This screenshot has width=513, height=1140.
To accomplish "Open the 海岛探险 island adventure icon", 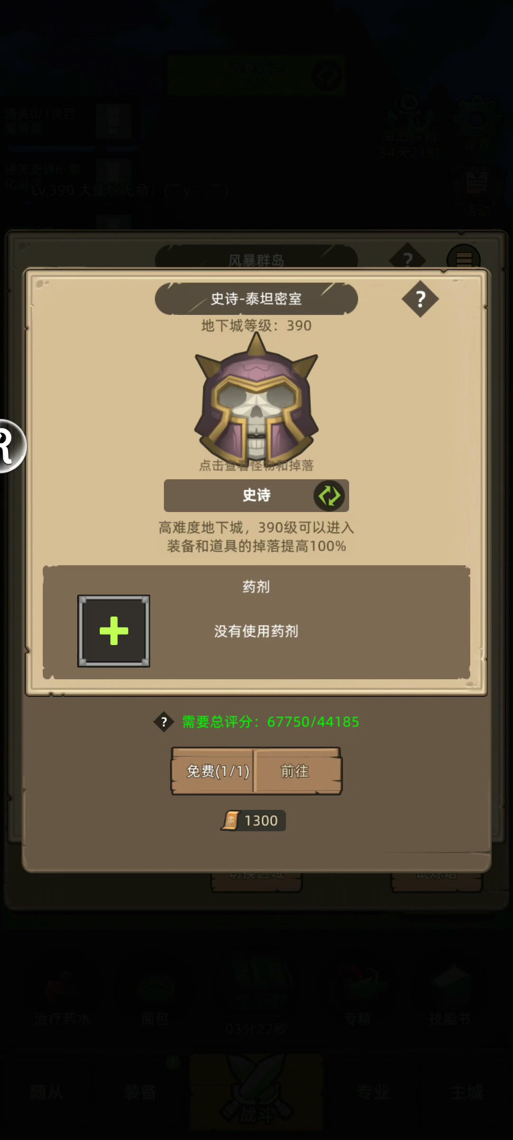I will [409, 126].
